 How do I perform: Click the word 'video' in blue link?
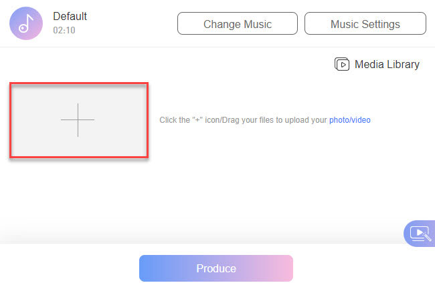(360, 120)
